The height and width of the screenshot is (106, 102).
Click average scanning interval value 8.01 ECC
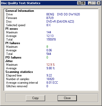[x=52, y=83]
